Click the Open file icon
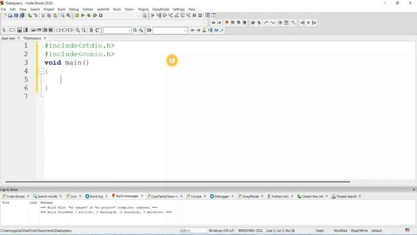The image size is (417, 235). (x=10, y=16)
